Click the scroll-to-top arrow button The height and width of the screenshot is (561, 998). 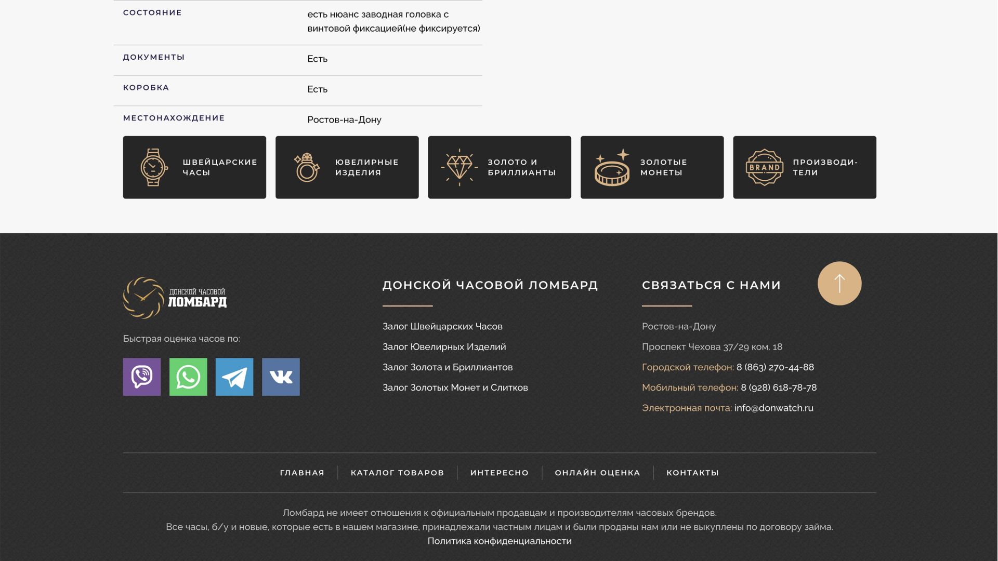839,283
